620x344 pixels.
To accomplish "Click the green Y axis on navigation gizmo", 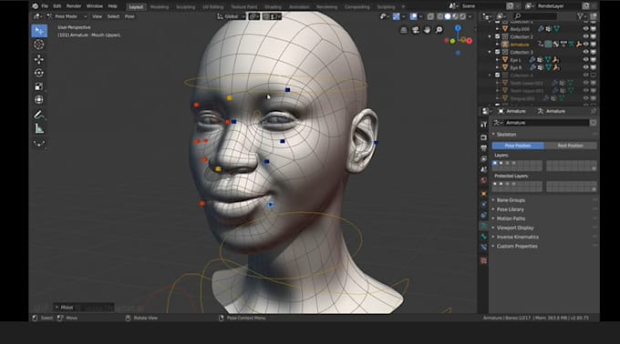I will (x=453, y=41).
